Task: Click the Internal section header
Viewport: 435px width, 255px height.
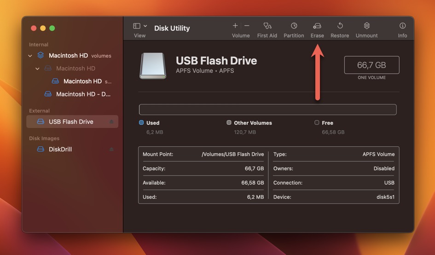Action: click(x=39, y=44)
